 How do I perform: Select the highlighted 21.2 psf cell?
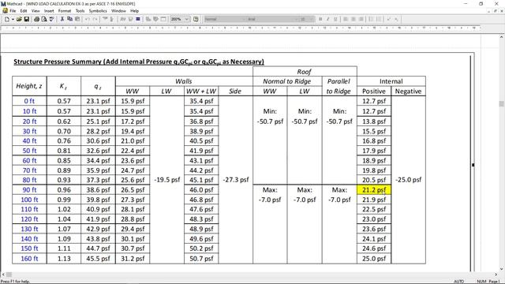point(373,190)
